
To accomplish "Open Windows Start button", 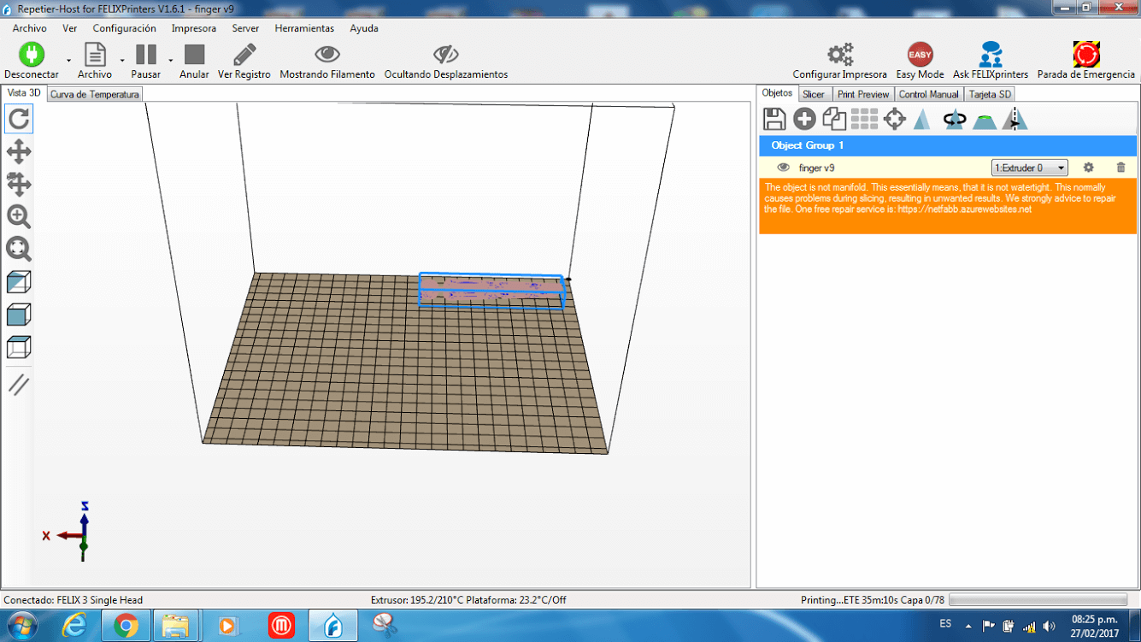I will (x=21, y=626).
